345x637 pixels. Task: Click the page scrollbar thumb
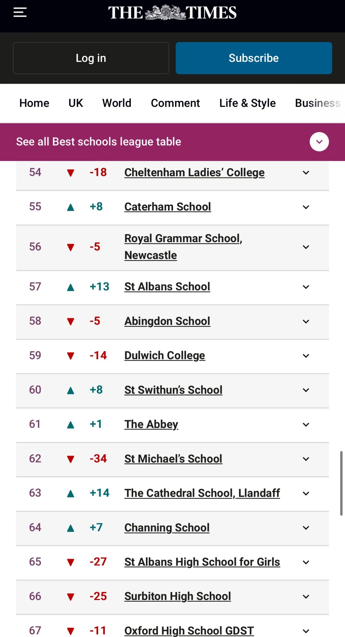(341, 483)
